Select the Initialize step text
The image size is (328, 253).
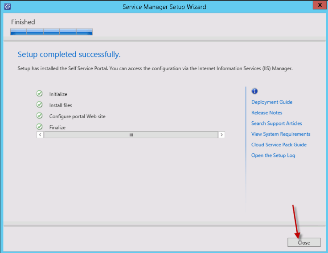(58, 94)
